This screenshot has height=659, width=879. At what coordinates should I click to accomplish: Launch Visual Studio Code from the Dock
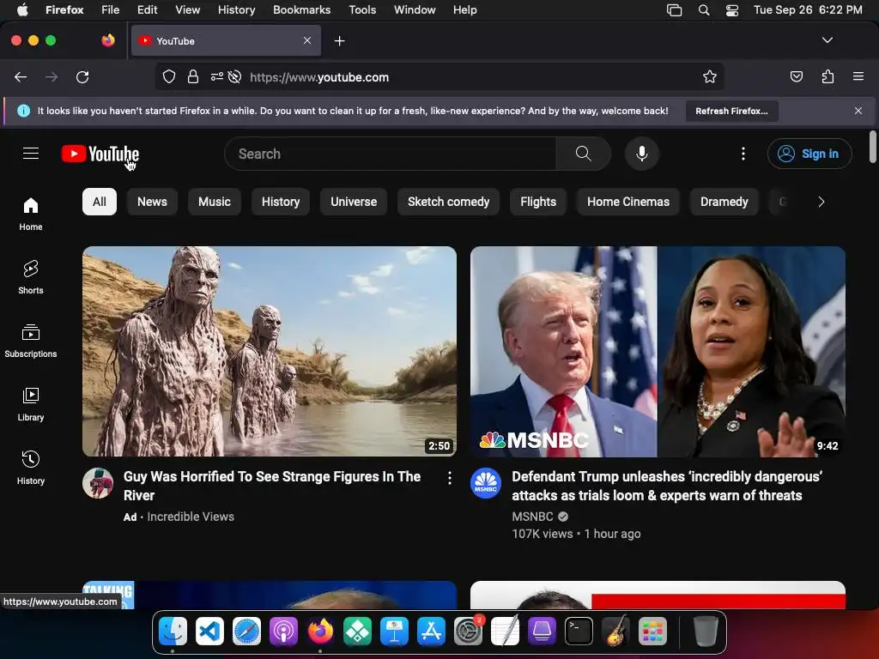(x=209, y=632)
